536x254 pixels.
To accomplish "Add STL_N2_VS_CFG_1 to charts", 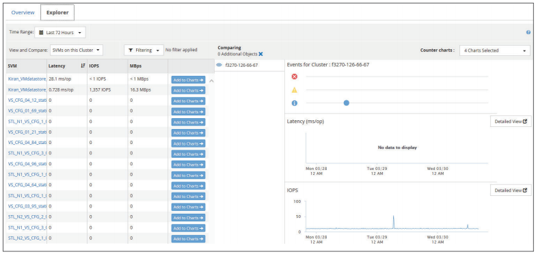I will point(189,239).
